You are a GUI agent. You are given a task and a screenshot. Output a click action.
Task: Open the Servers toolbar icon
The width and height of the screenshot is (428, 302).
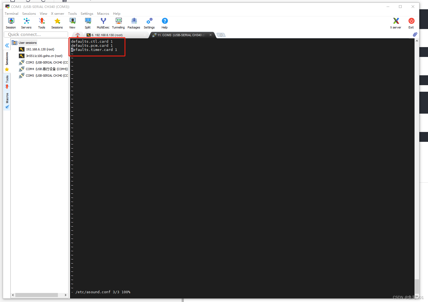(26, 23)
